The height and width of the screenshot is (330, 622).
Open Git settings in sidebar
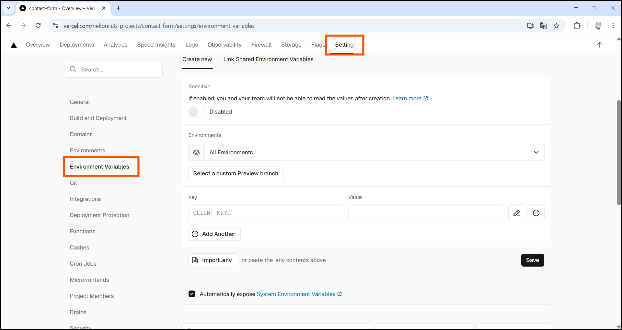[x=74, y=183]
